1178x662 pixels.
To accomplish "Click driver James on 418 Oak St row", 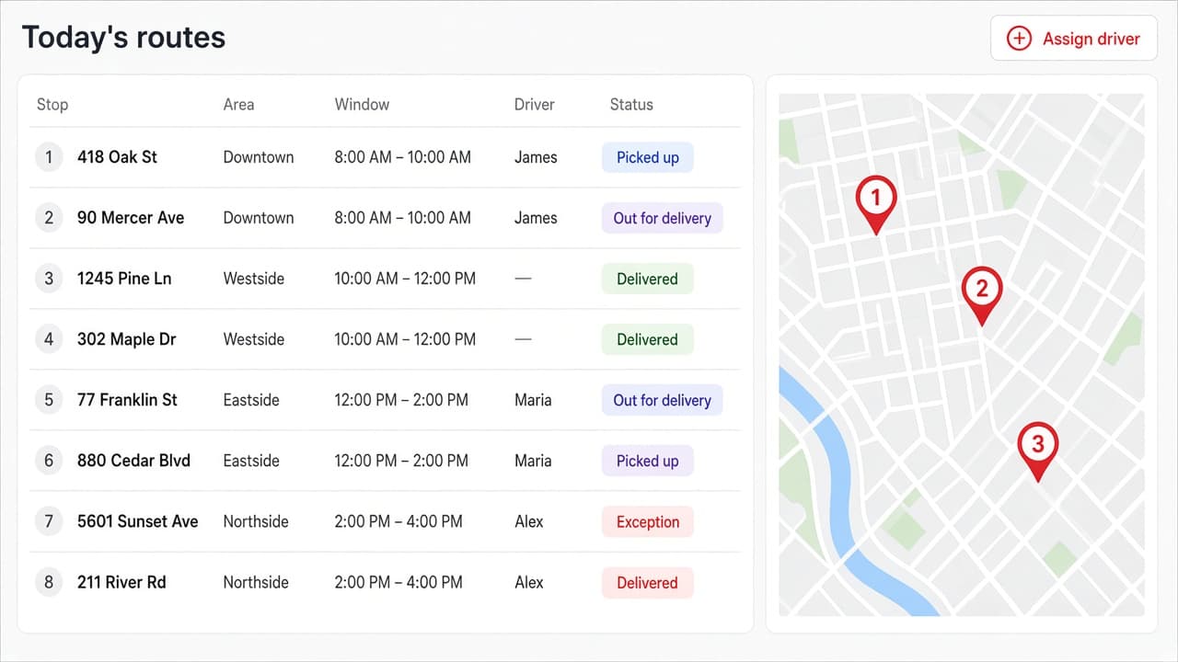I will [536, 157].
